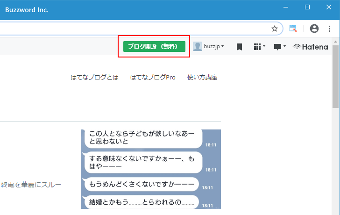
Task: Open the はてなブログPro link
Action: point(153,77)
